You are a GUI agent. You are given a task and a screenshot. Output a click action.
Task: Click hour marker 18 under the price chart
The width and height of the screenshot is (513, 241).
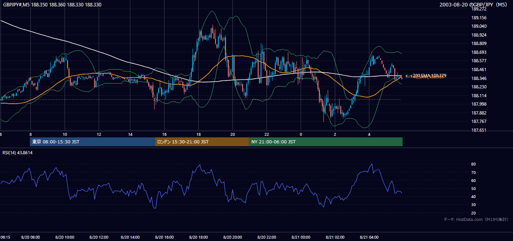click(x=199, y=134)
